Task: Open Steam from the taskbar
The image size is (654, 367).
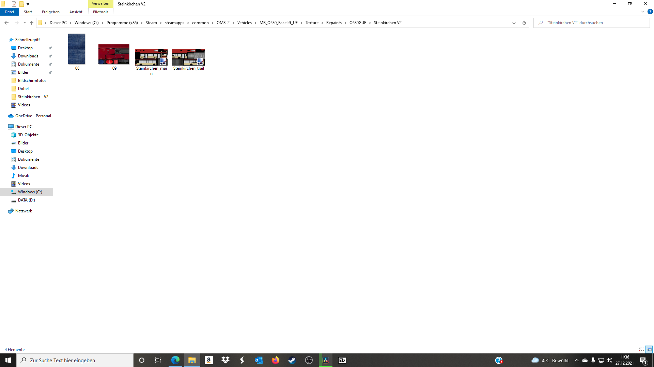Action: (292, 360)
